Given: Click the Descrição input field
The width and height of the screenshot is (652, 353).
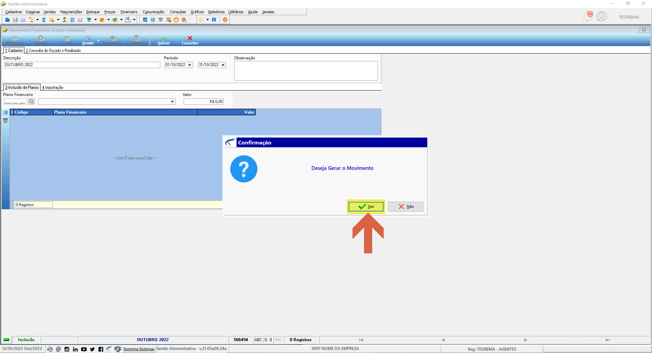Looking at the screenshot, I should 82,65.
